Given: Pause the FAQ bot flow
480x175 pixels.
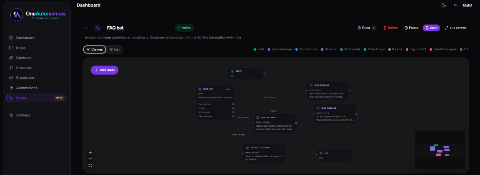Looking at the screenshot, I should click(412, 28).
